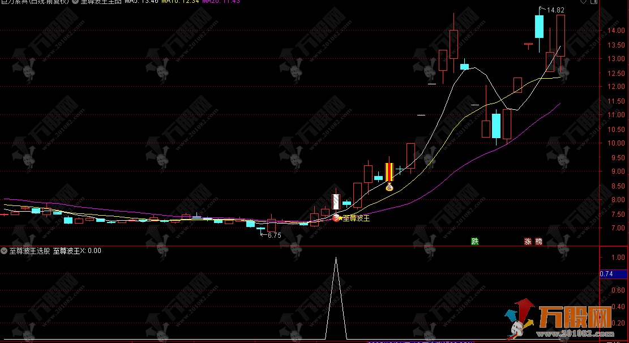Viewport: 629px width, 343px height.
Task: Click the red 涨 tag
Action: tap(528, 241)
